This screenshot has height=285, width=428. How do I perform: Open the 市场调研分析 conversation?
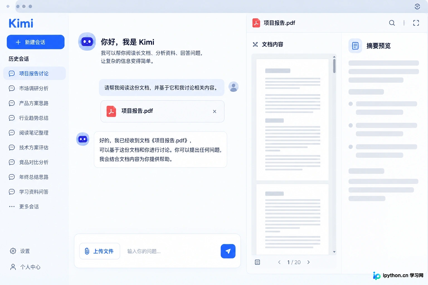tap(35, 88)
